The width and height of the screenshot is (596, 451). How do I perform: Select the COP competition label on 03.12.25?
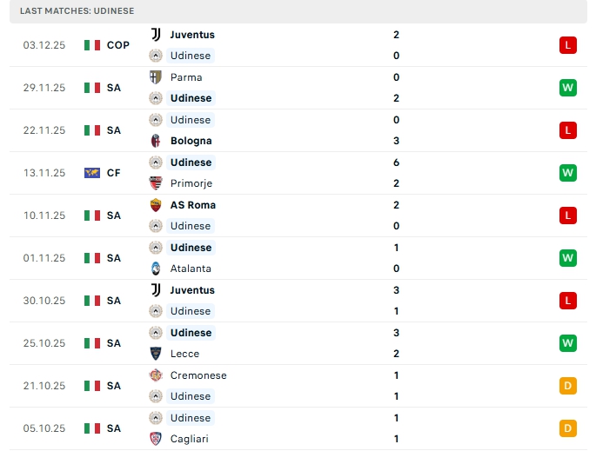[118, 45]
